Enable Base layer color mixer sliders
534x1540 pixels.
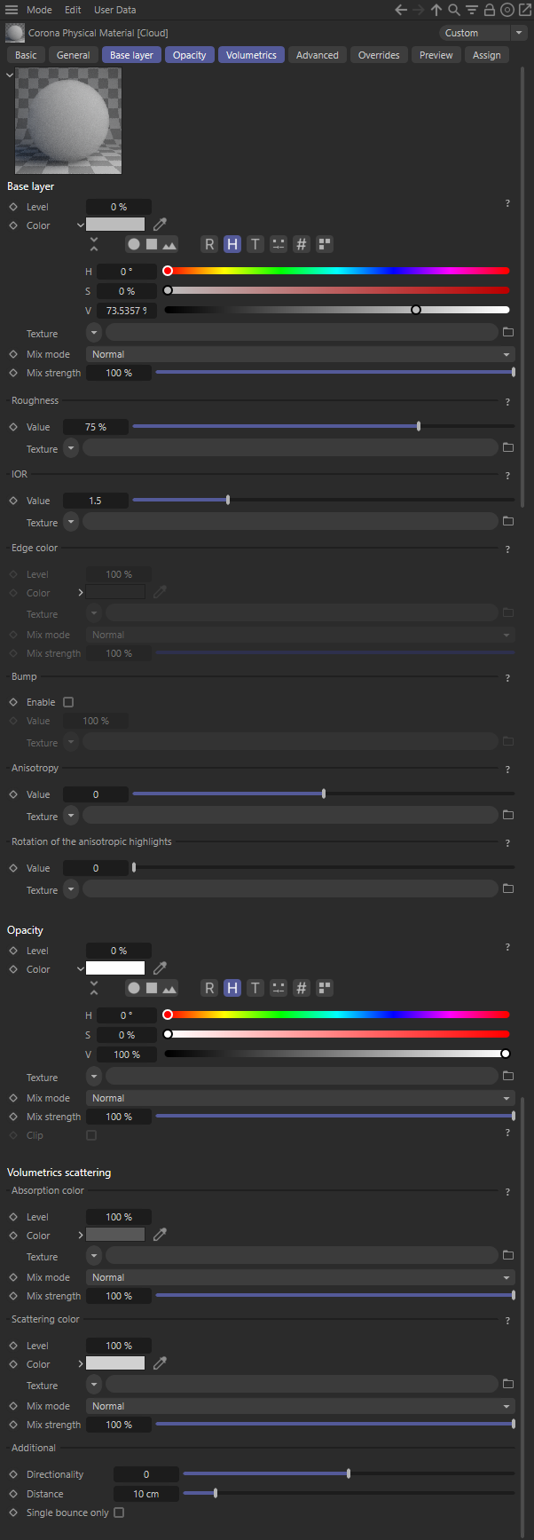coord(279,244)
